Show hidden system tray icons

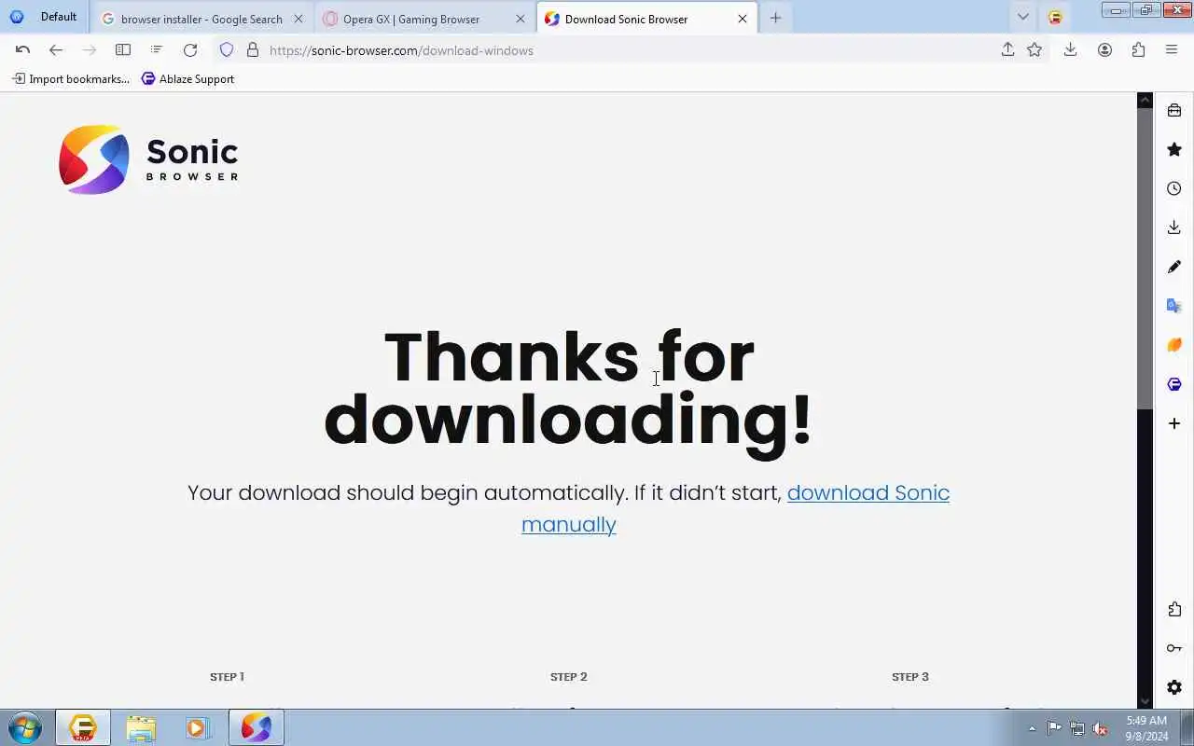coord(1032,728)
